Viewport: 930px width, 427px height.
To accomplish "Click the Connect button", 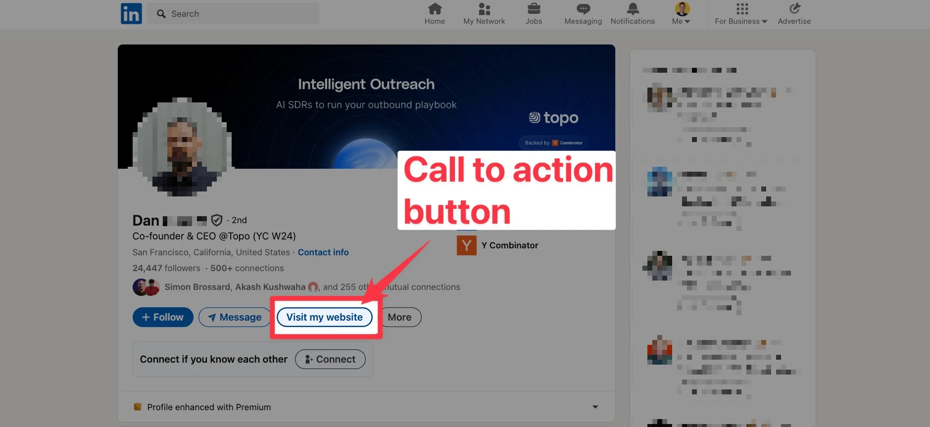I will click(330, 359).
